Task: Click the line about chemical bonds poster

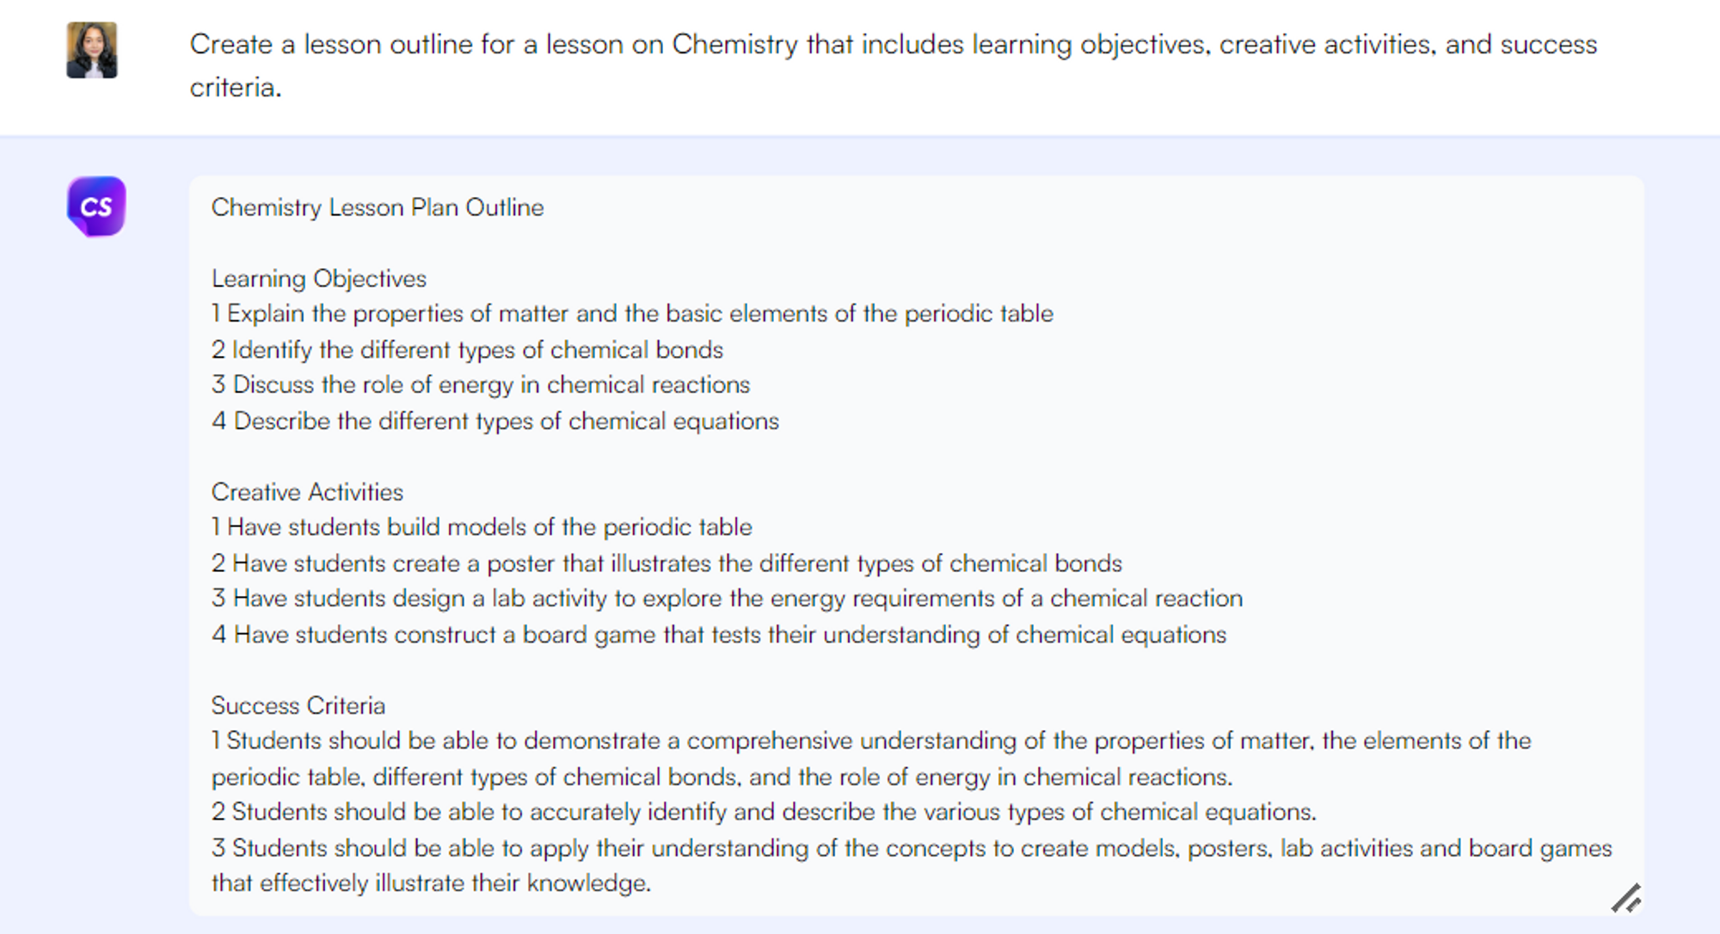Action: [666, 563]
